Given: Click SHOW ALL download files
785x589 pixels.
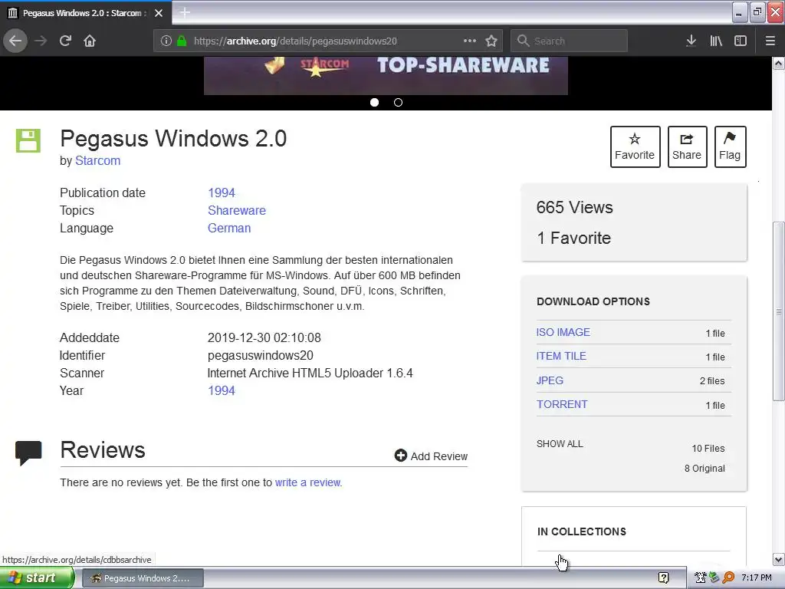Looking at the screenshot, I should coord(560,444).
